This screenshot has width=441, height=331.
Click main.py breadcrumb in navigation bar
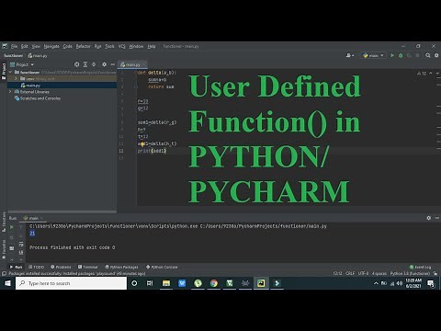[38, 55]
